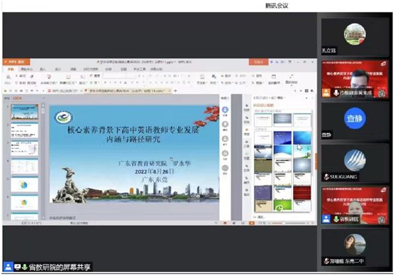The height and width of the screenshot is (276, 396).
Task: Click the 形状 shapes icon
Action: coord(214,77)
